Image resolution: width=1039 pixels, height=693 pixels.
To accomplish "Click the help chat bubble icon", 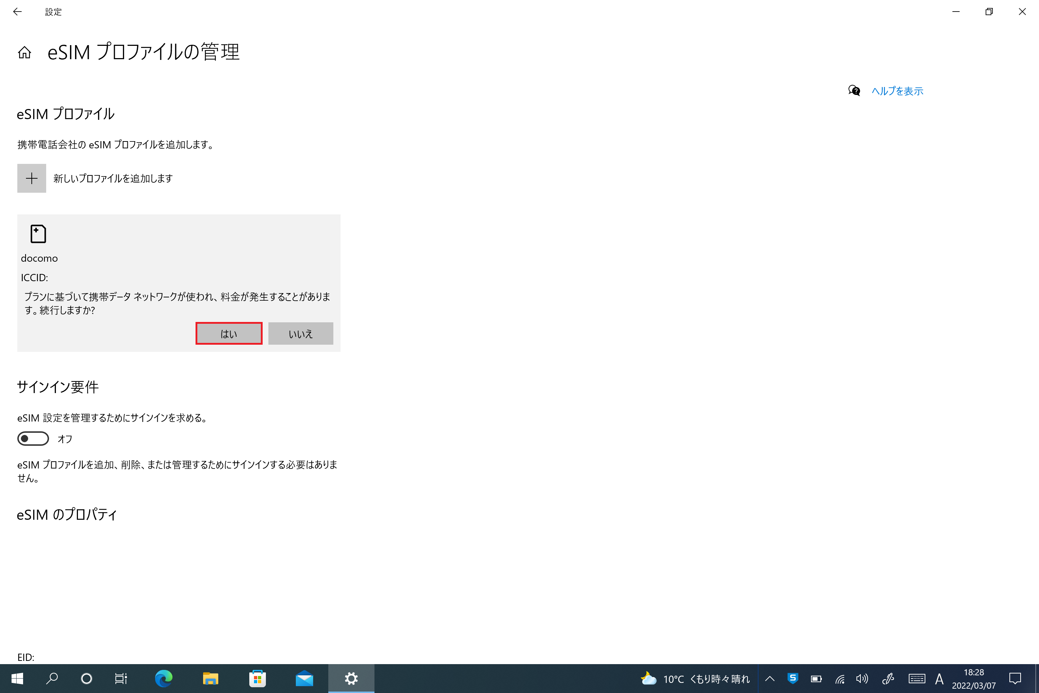I will [854, 91].
